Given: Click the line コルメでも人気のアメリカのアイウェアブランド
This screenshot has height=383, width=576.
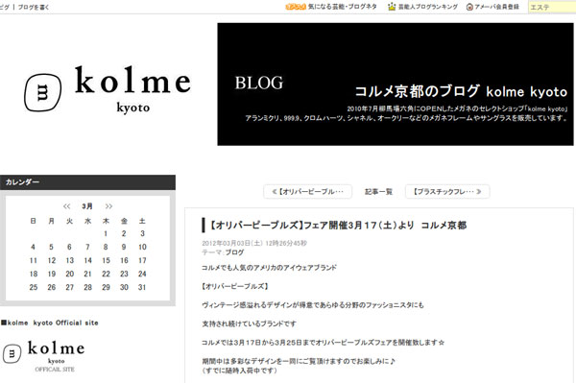Looking at the screenshot, I should pos(269,267).
